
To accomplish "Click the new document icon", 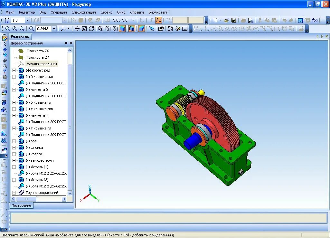I will point(215,20).
